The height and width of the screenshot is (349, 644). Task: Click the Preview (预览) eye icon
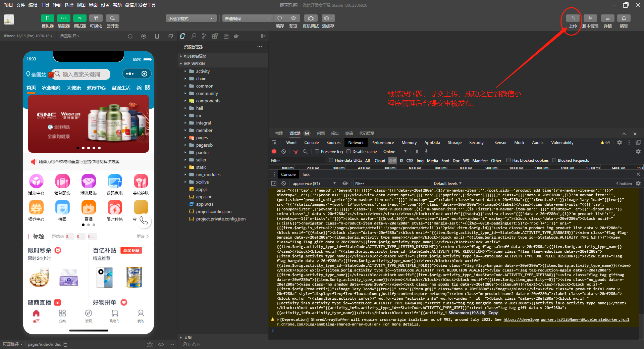293,18
